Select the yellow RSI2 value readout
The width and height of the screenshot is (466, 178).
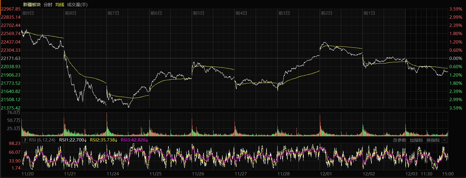coord(103,140)
